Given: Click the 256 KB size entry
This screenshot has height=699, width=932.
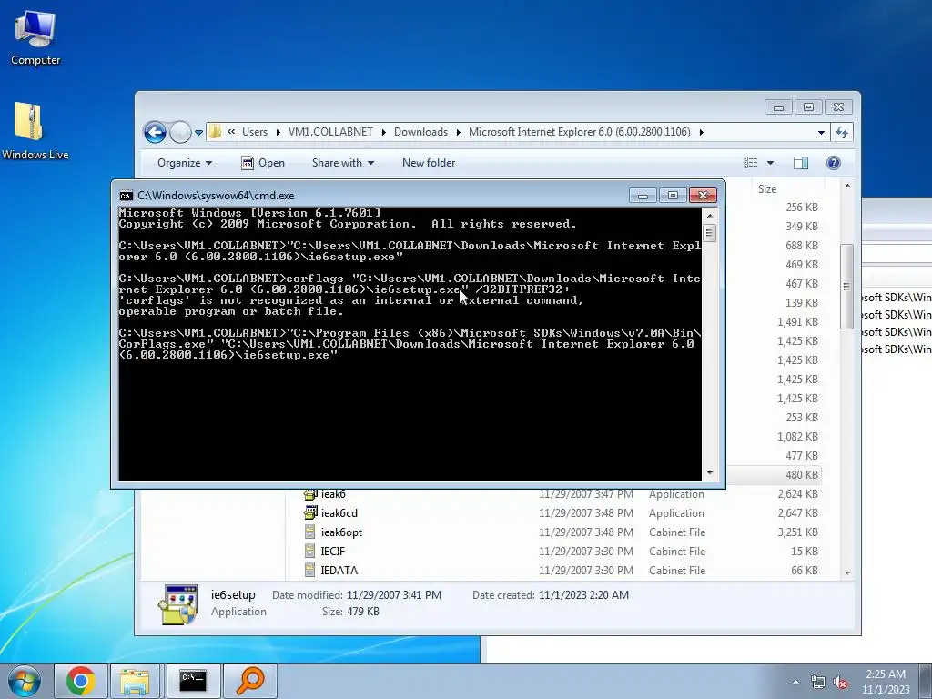Looking at the screenshot, I should [801, 208].
